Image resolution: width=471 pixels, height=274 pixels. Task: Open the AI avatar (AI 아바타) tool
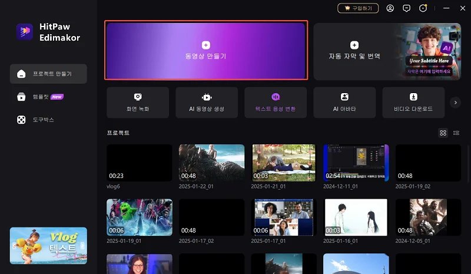[344, 103]
